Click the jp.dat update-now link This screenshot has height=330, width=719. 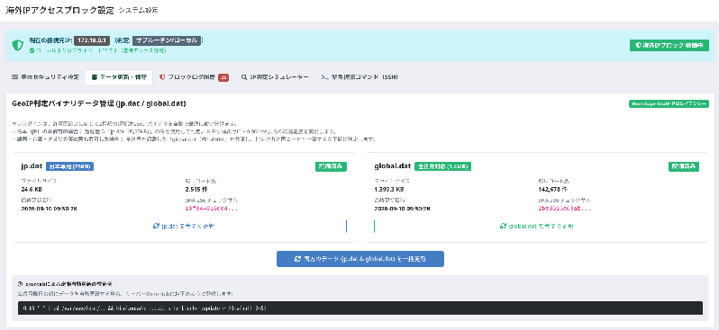(x=184, y=226)
